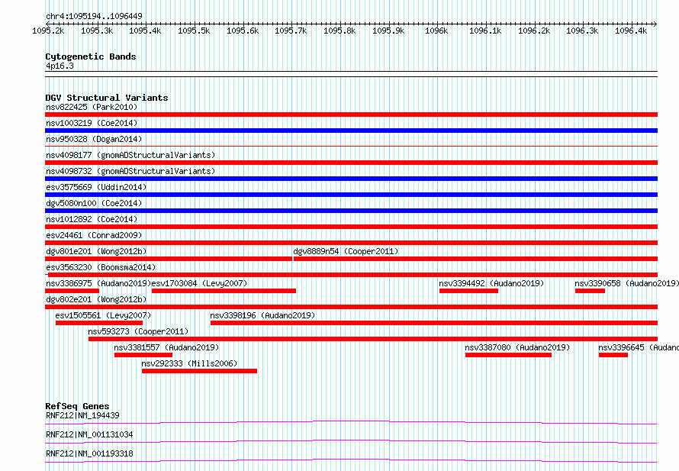This screenshot has height=471, width=679.
Task: Click the 1095.2k ruler position label
Action: click(x=48, y=31)
